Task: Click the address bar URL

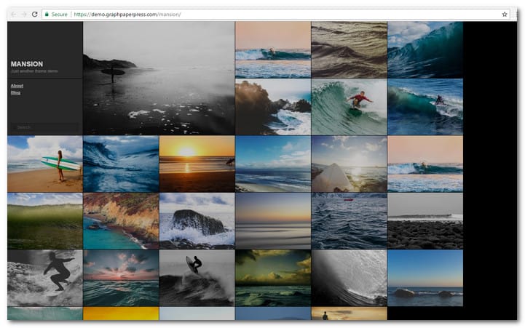Action: coord(127,14)
